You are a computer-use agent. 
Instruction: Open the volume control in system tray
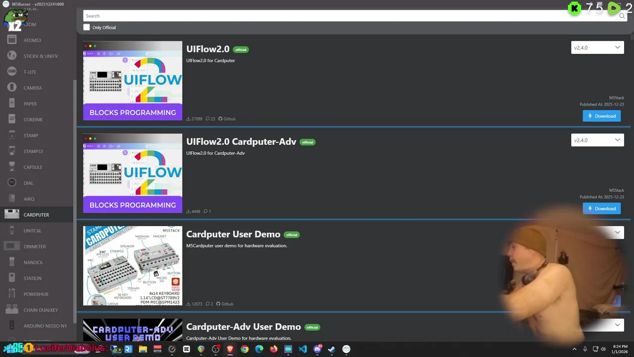click(x=603, y=349)
